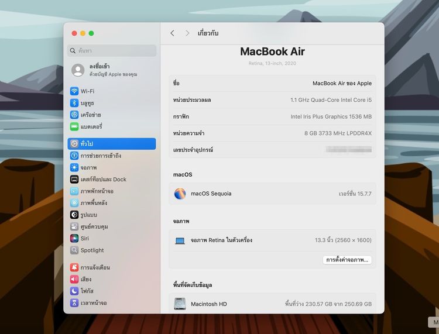This screenshot has width=439, height=334.
Task: Open Siri icon in sidebar
Action: point(74,238)
